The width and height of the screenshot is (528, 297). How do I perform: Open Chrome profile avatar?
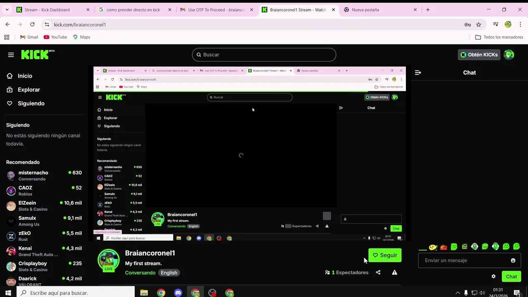pos(508,24)
